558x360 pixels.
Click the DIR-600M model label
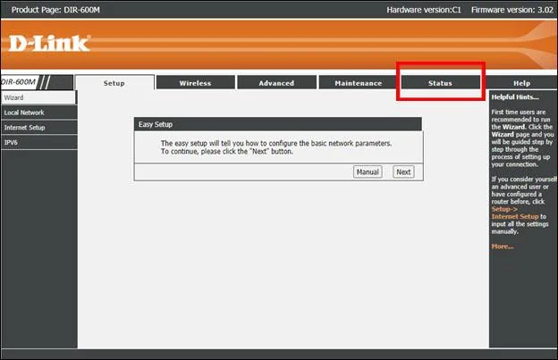click(x=18, y=82)
